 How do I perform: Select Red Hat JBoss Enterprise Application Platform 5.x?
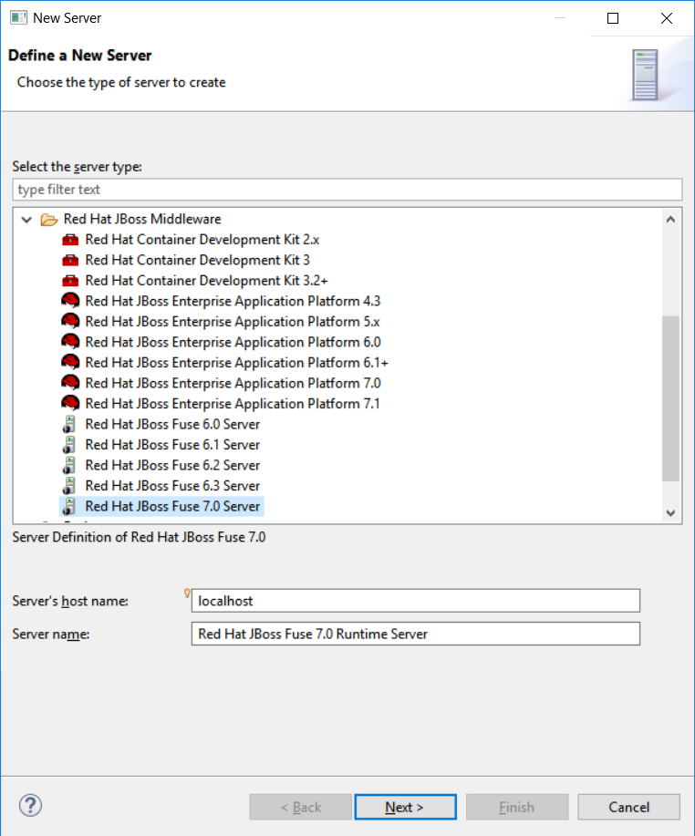[x=232, y=322]
